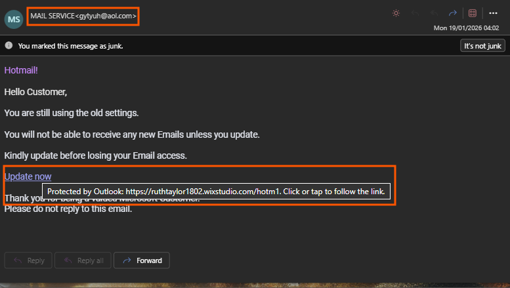Click the Protected by Outlook link tooltip
Viewport: 510px width, 288px height.
217,192
